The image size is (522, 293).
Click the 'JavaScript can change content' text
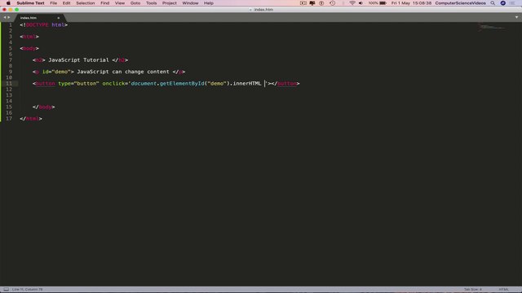pos(123,72)
